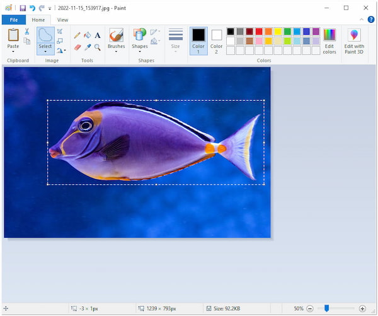Redo the last action
The height and width of the screenshot is (316, 378).
[x=42, y=8]
